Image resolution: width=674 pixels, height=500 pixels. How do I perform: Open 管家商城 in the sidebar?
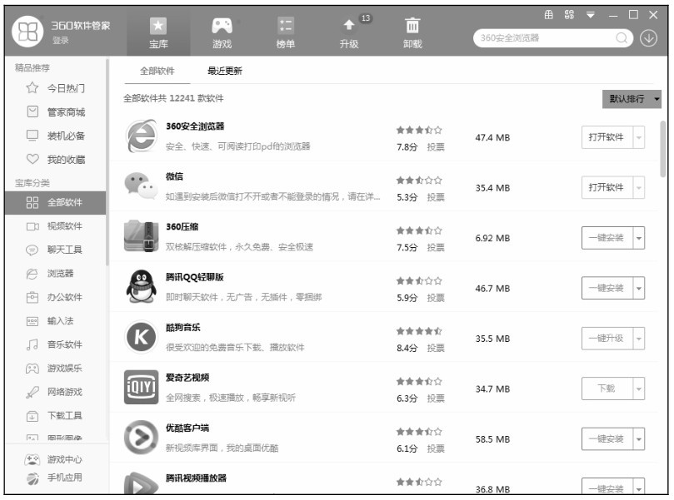[56, 112]
